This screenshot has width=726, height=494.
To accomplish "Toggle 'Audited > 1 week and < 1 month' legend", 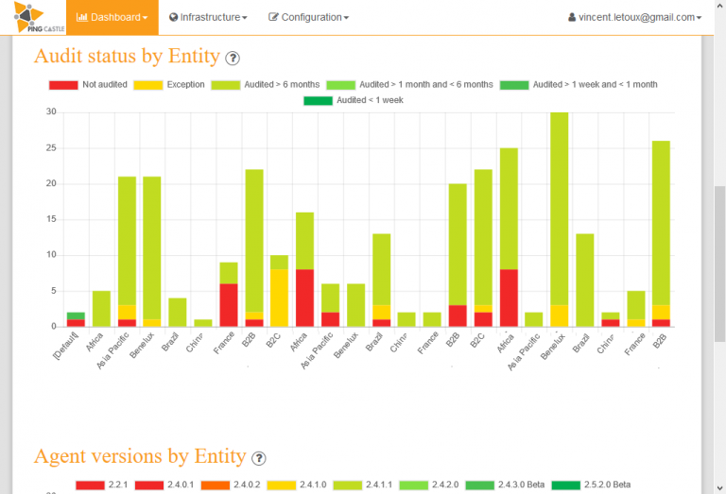I will pos(578,84).
